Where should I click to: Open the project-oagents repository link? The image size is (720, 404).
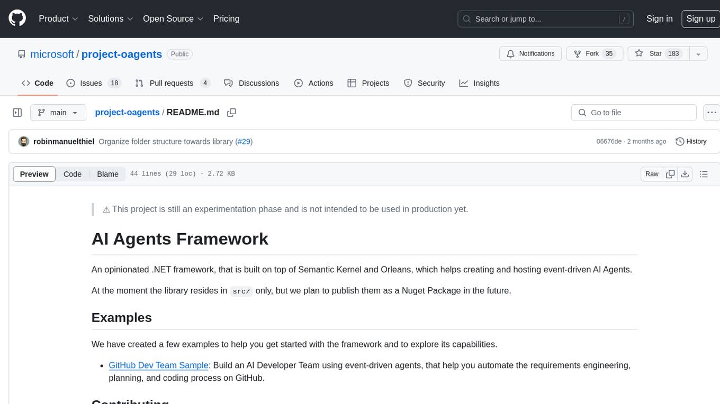[122, 54]
